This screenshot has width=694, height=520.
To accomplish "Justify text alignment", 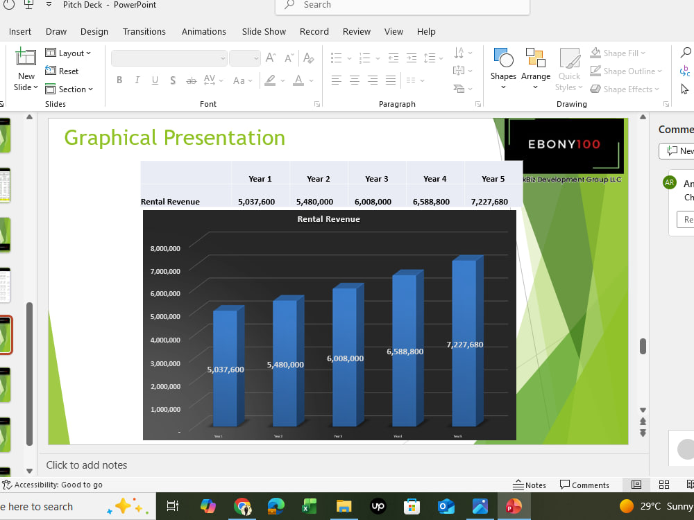I will pos(390,80).
